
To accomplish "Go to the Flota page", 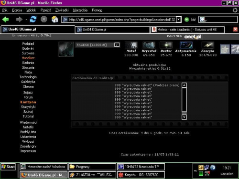I will coord(28,72).
